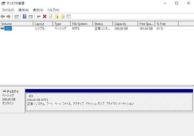Click the drive connect icon left of the red X
The image size is (194, 136).
click(x=38, y=16)
